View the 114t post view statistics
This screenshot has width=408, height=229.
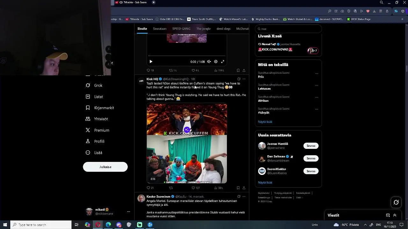219,70
